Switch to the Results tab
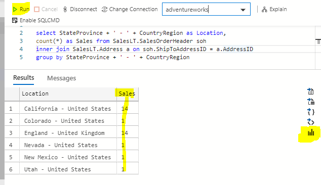Viewport: 321px width, 185px height. tap(23, 78)
